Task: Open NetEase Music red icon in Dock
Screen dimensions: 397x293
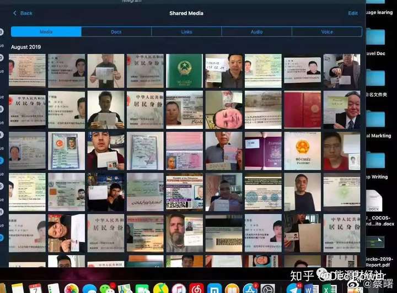Action: pos(196,289)
